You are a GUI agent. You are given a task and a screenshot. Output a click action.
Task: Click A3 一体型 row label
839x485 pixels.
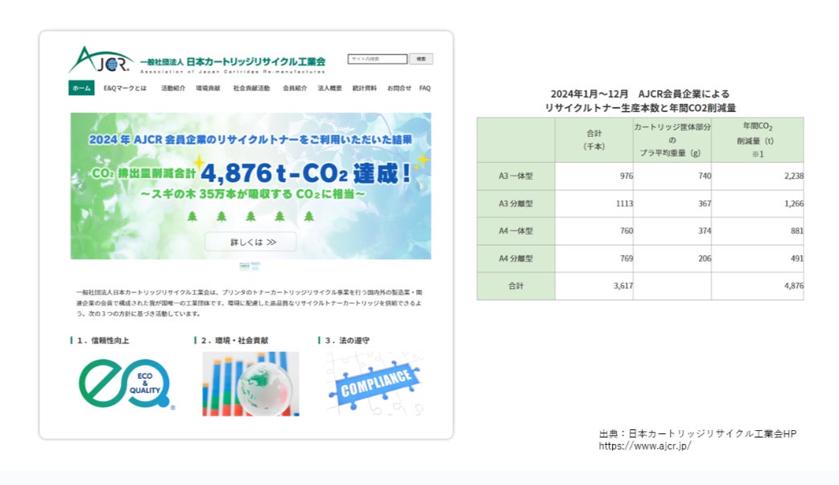(x=516, y=176)
